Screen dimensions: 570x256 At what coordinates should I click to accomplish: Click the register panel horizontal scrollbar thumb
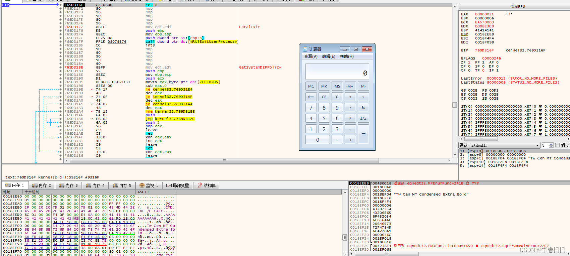pos(481,138)
